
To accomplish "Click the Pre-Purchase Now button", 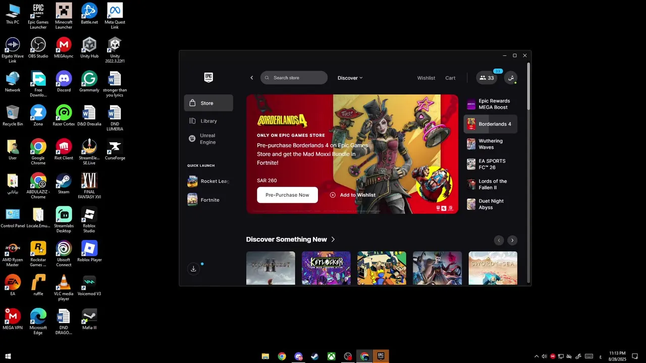I will (288, 195).
